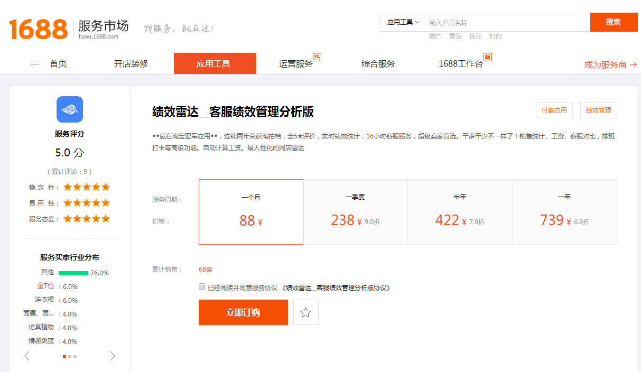Click the 新 badge on 1688工作台
Screen dimensions: 641x372
(x=488, y=57)
